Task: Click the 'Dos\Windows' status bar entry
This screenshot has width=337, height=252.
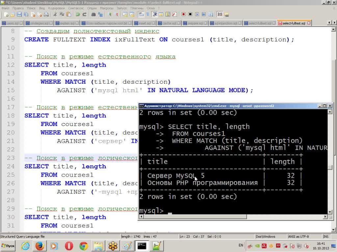Action: [265, 237]
